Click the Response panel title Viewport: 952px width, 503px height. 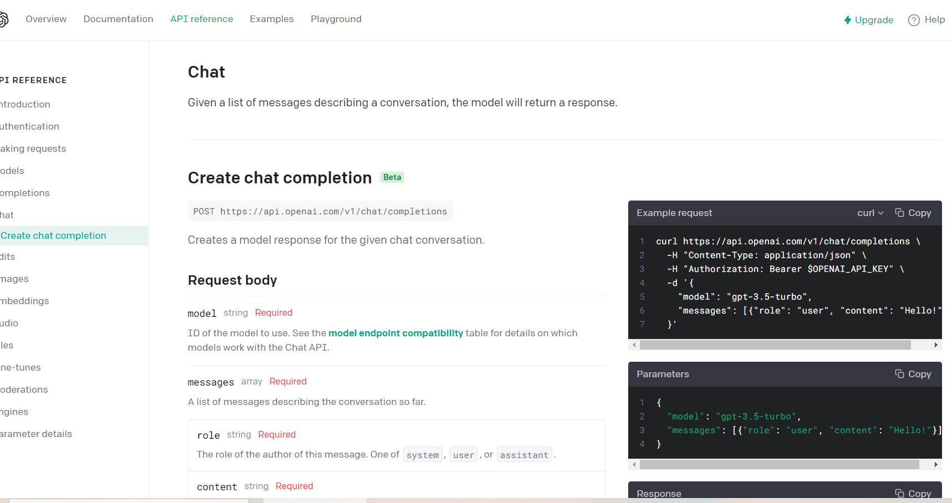[659, 493]
